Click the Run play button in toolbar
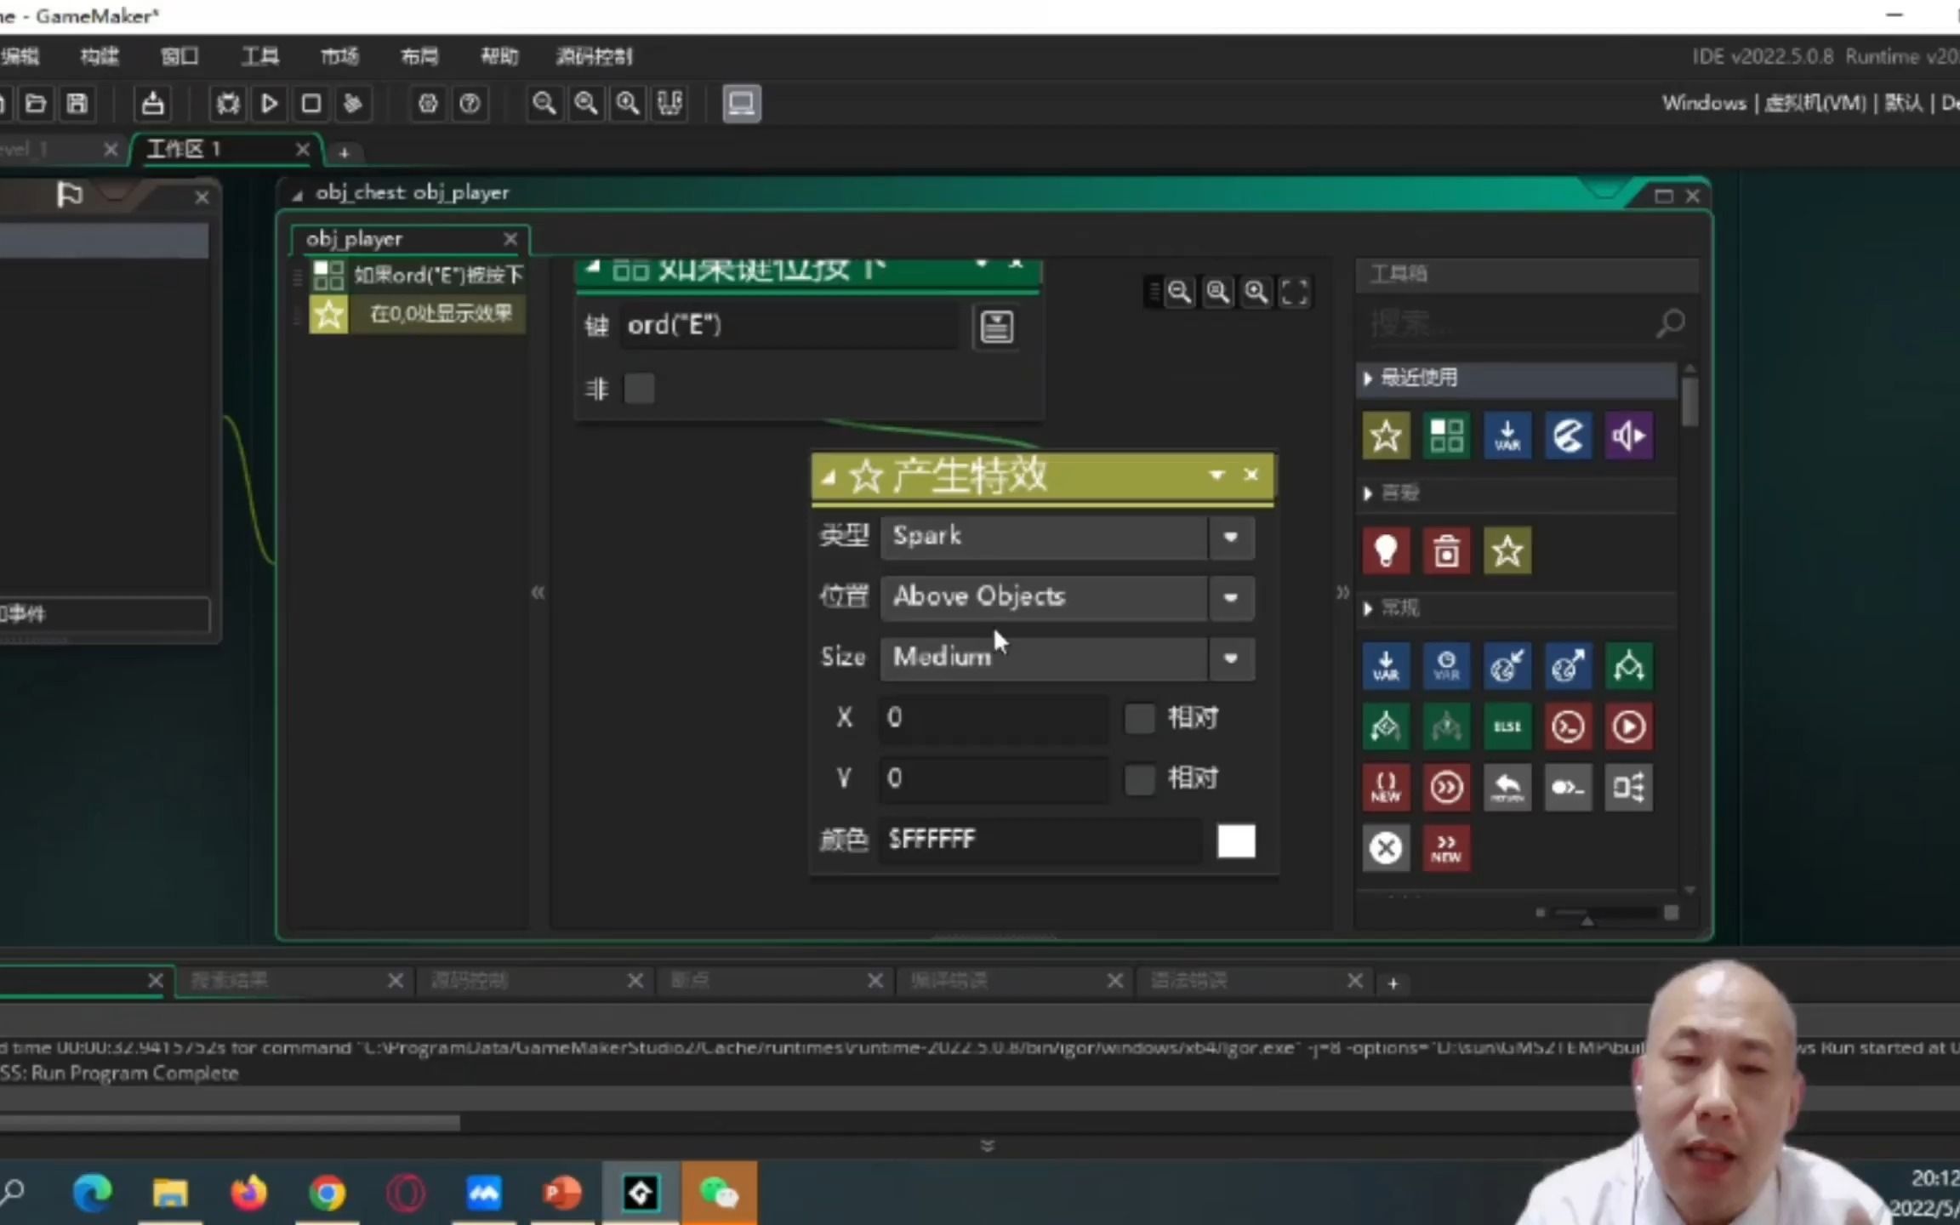This screenshot has width=1960, height=1225. point(269,104)
